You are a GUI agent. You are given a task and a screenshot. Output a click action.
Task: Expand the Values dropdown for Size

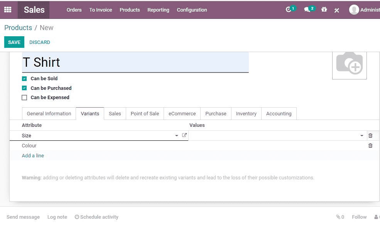click(361, 136)
